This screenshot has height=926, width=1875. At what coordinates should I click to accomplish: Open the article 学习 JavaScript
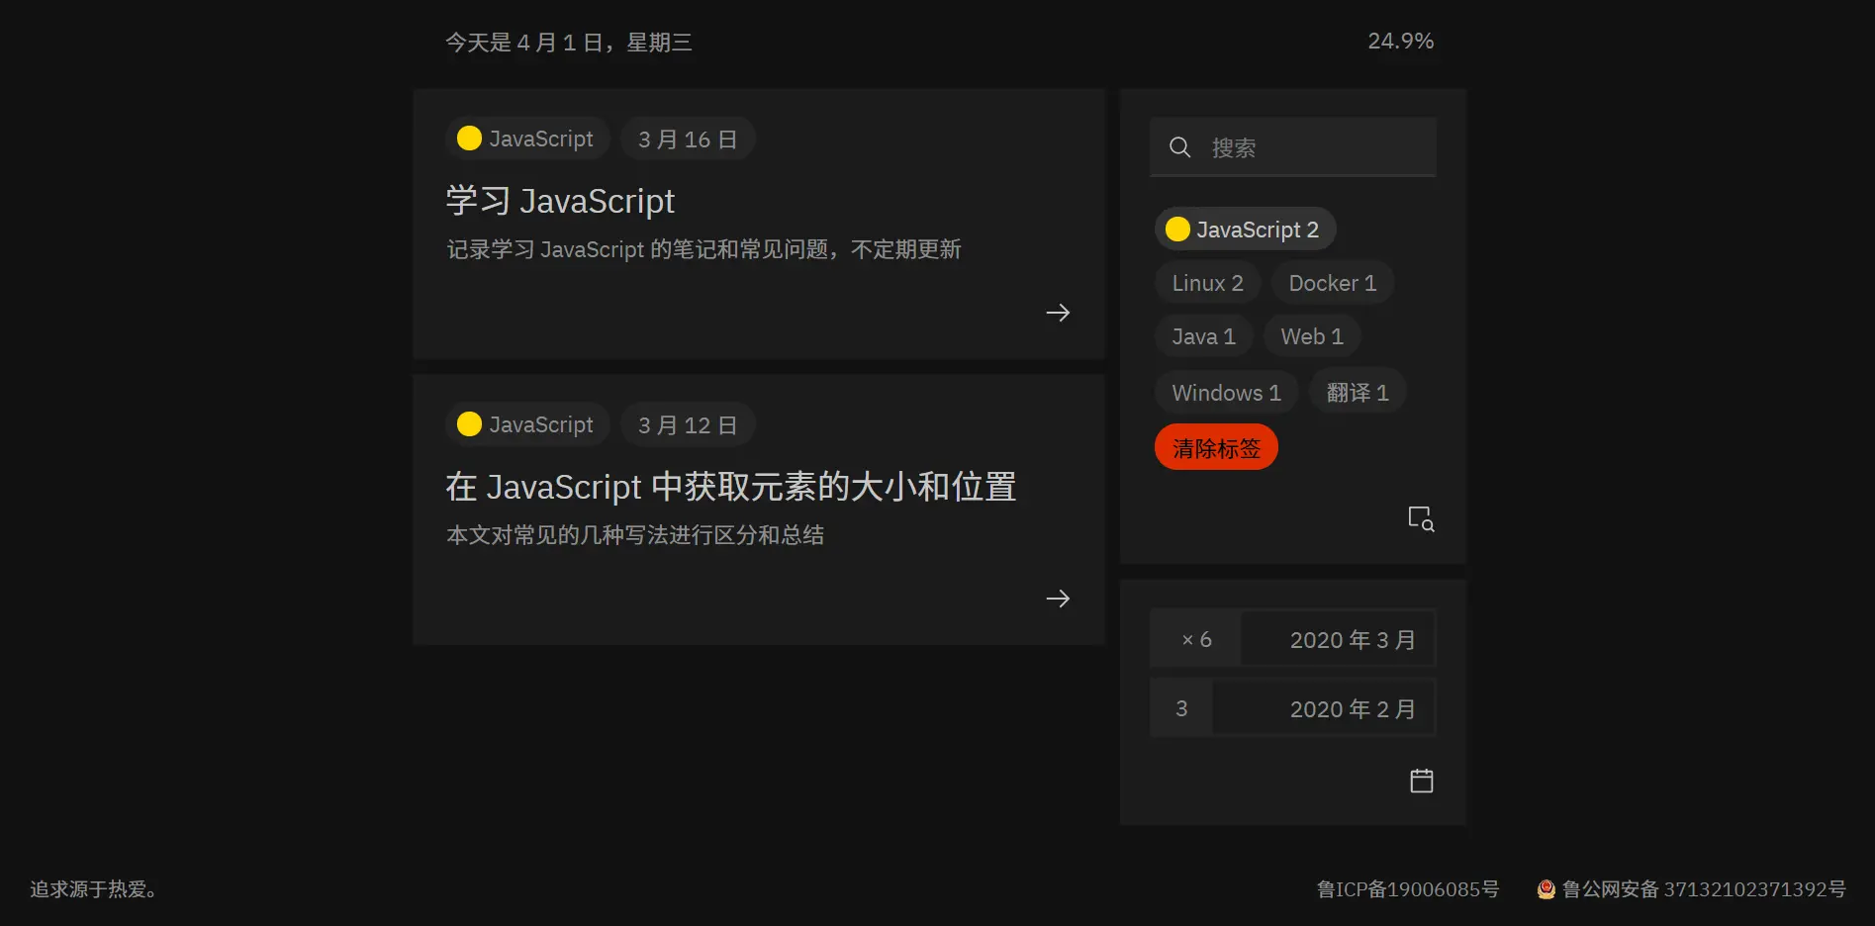pos(560,201)
